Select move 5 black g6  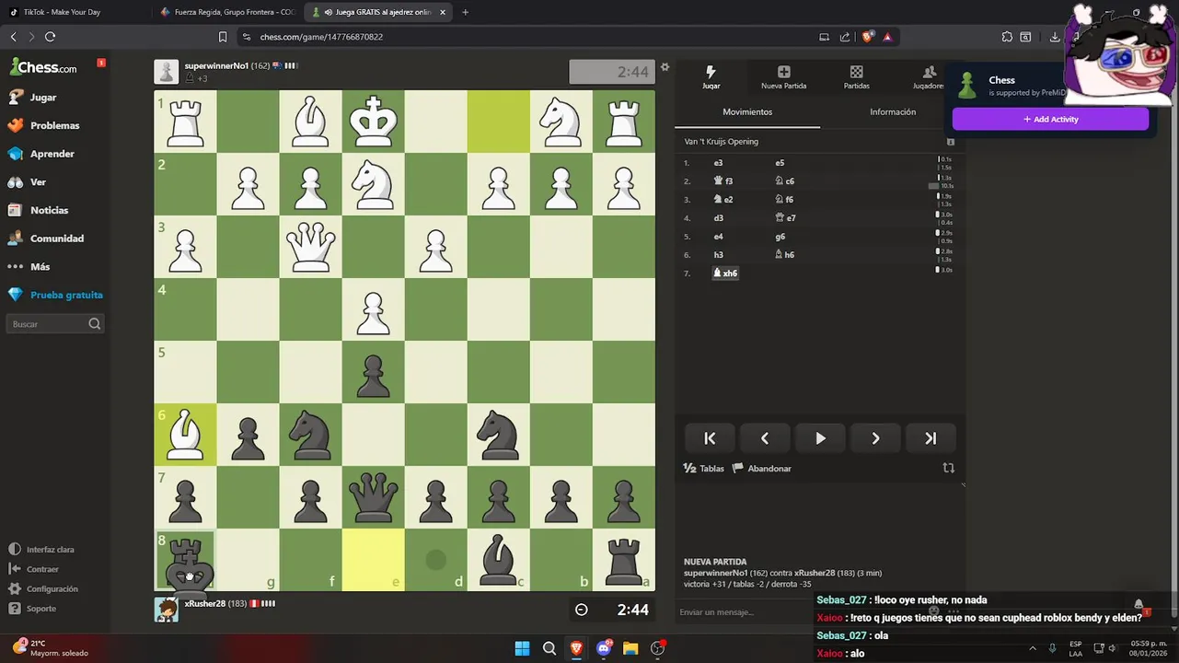tap(780, 237)
